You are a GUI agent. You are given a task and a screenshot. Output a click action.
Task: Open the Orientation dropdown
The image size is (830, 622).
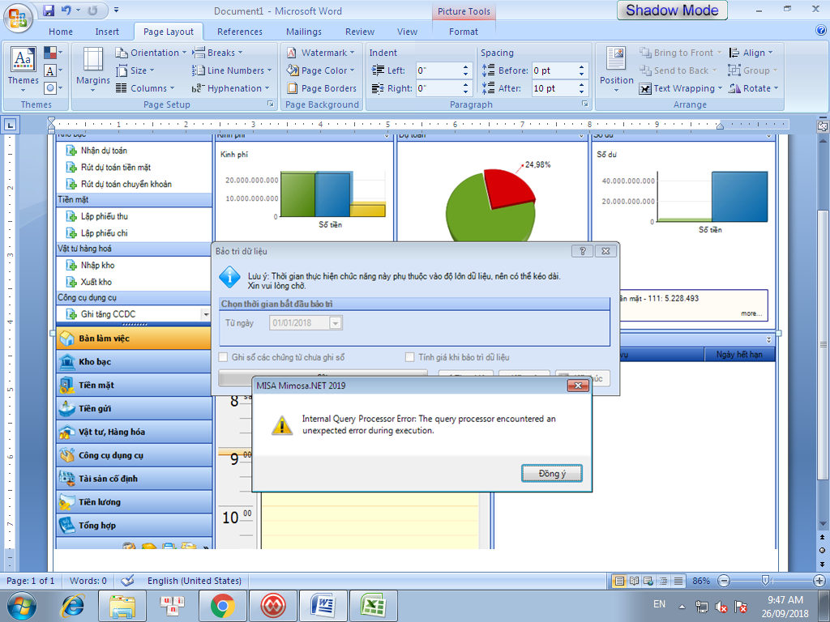151,53
